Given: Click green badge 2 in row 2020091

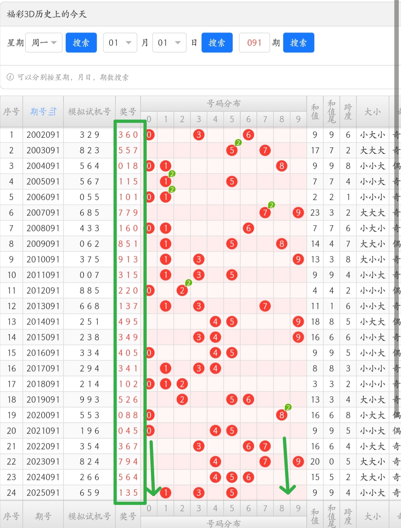Looking at the screenshot, I should pyautogui.click(x=288, y=407).
